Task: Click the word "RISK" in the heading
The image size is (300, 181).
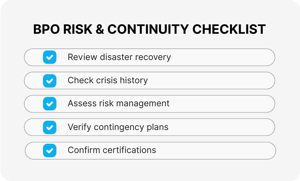Action: 77,30
